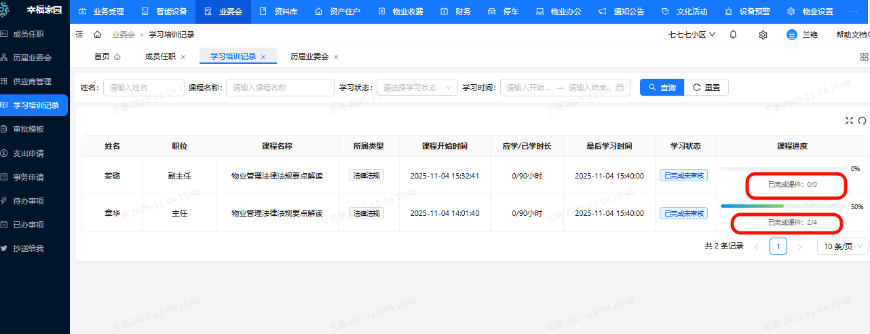Close the 历届业委会 tab
This screenshot has height=334, width=870.
pyautogui.click(x=336, y=57)
